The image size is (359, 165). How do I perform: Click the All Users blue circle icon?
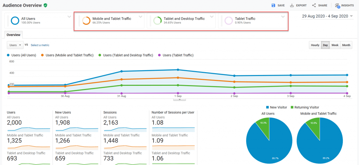pyautogui.click(x=15, y=21)
